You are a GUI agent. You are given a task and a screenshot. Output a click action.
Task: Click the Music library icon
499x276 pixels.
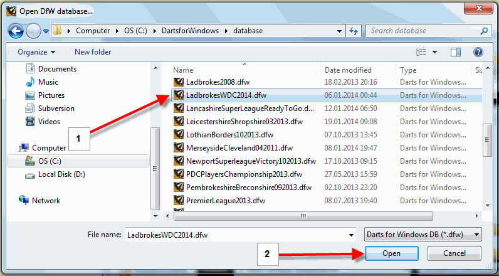[x=31, y=82]
